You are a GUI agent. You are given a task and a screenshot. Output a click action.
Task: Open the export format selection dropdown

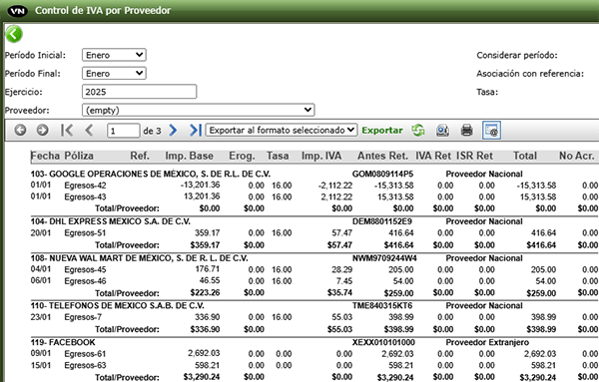click(x=282, y=130)
